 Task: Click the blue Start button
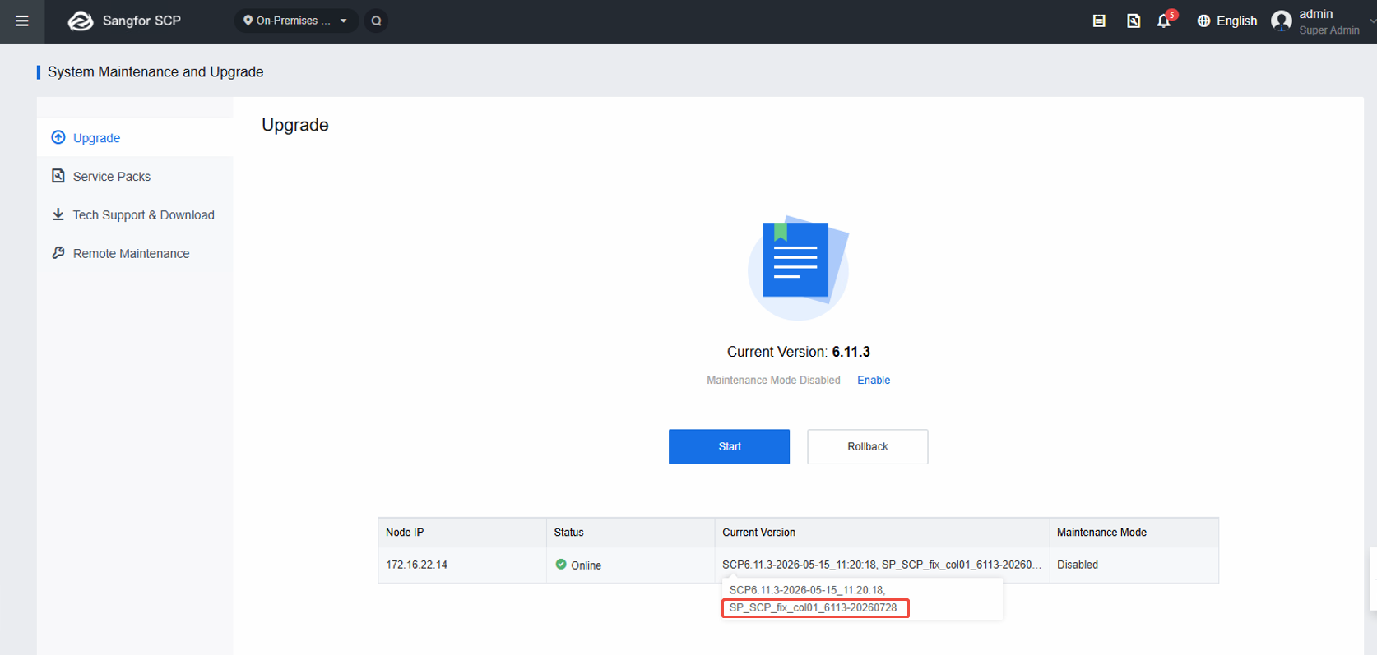729,446
